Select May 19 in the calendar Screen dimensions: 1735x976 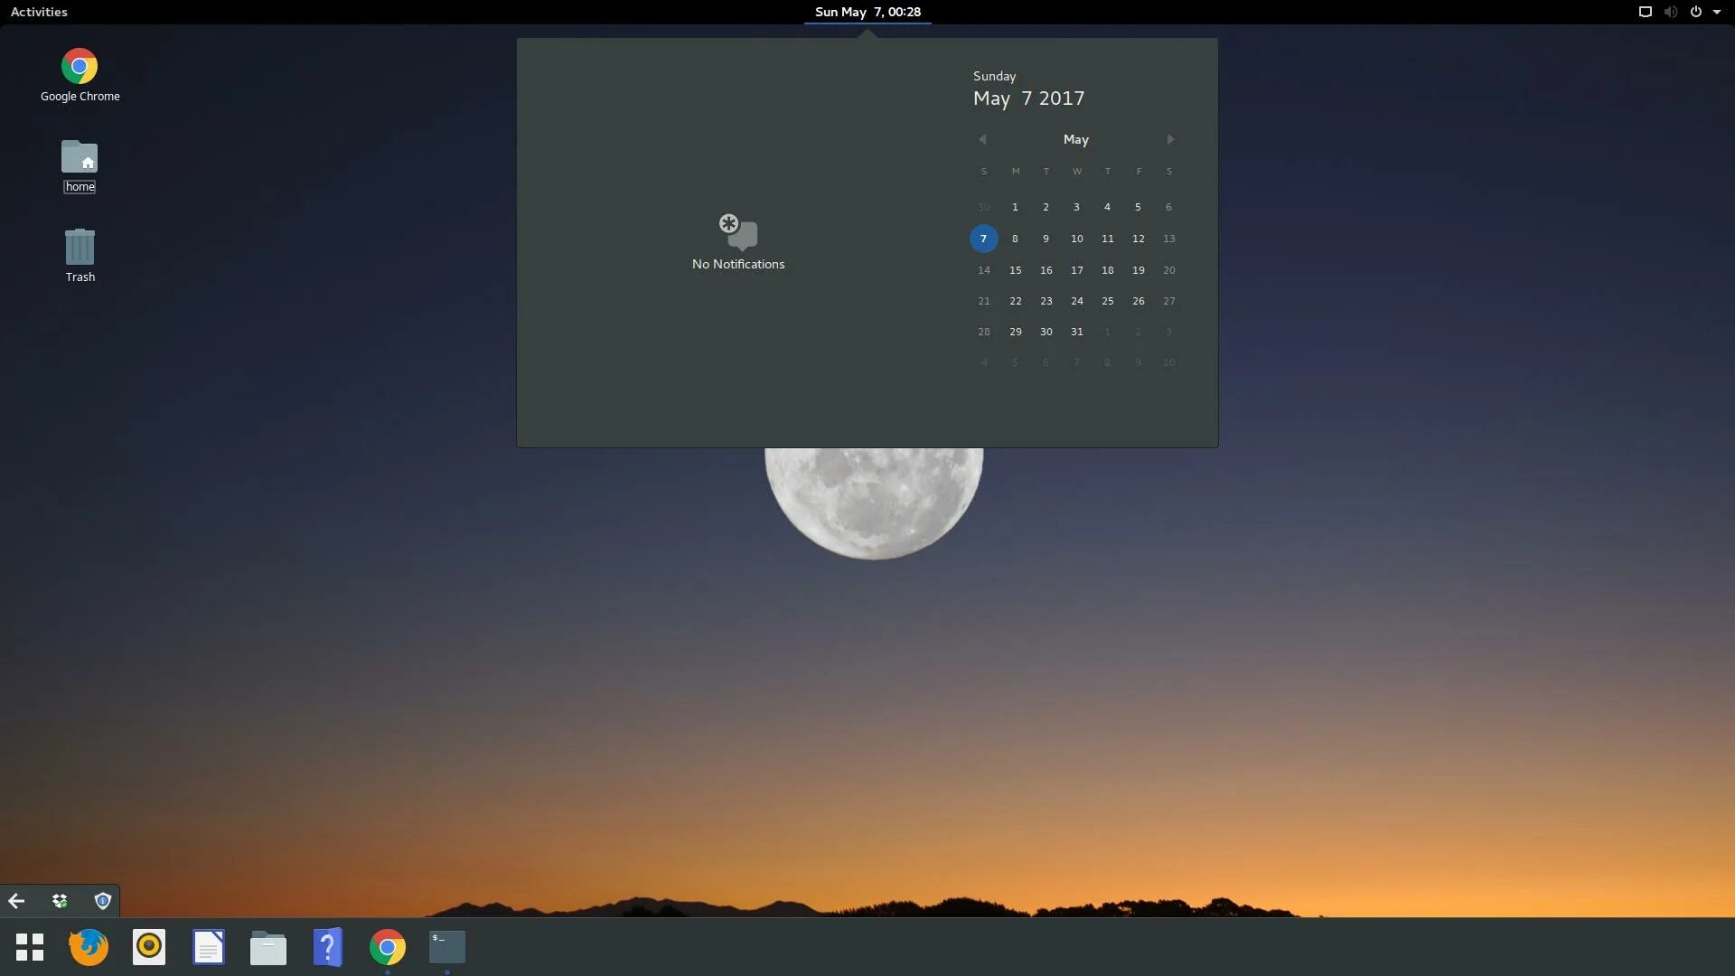pos(1138,270)
